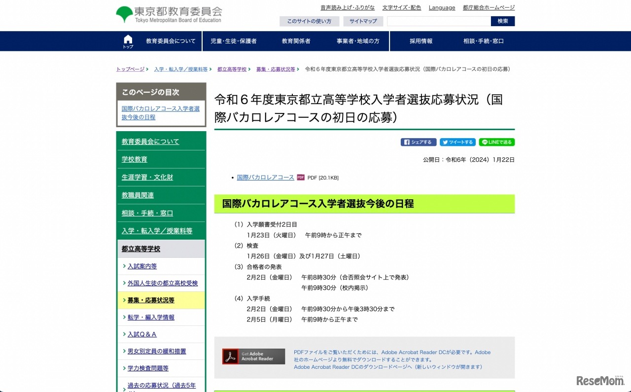Click the PDF icon beside 国際バカロレアコース

coord(301,178)
